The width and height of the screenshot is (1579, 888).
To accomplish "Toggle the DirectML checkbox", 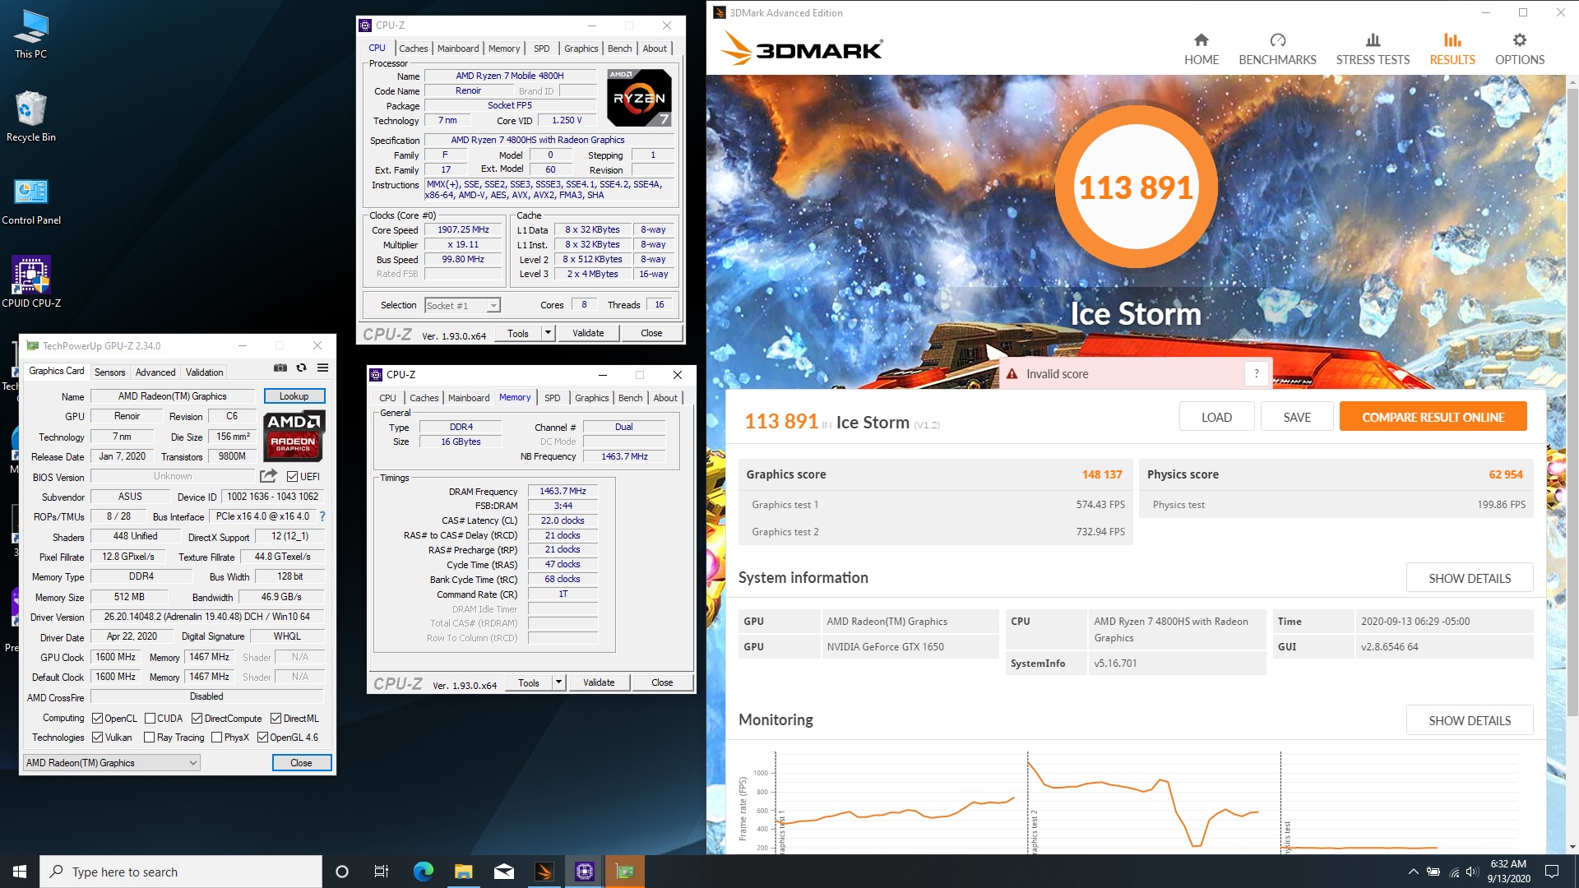I will 276,719.
